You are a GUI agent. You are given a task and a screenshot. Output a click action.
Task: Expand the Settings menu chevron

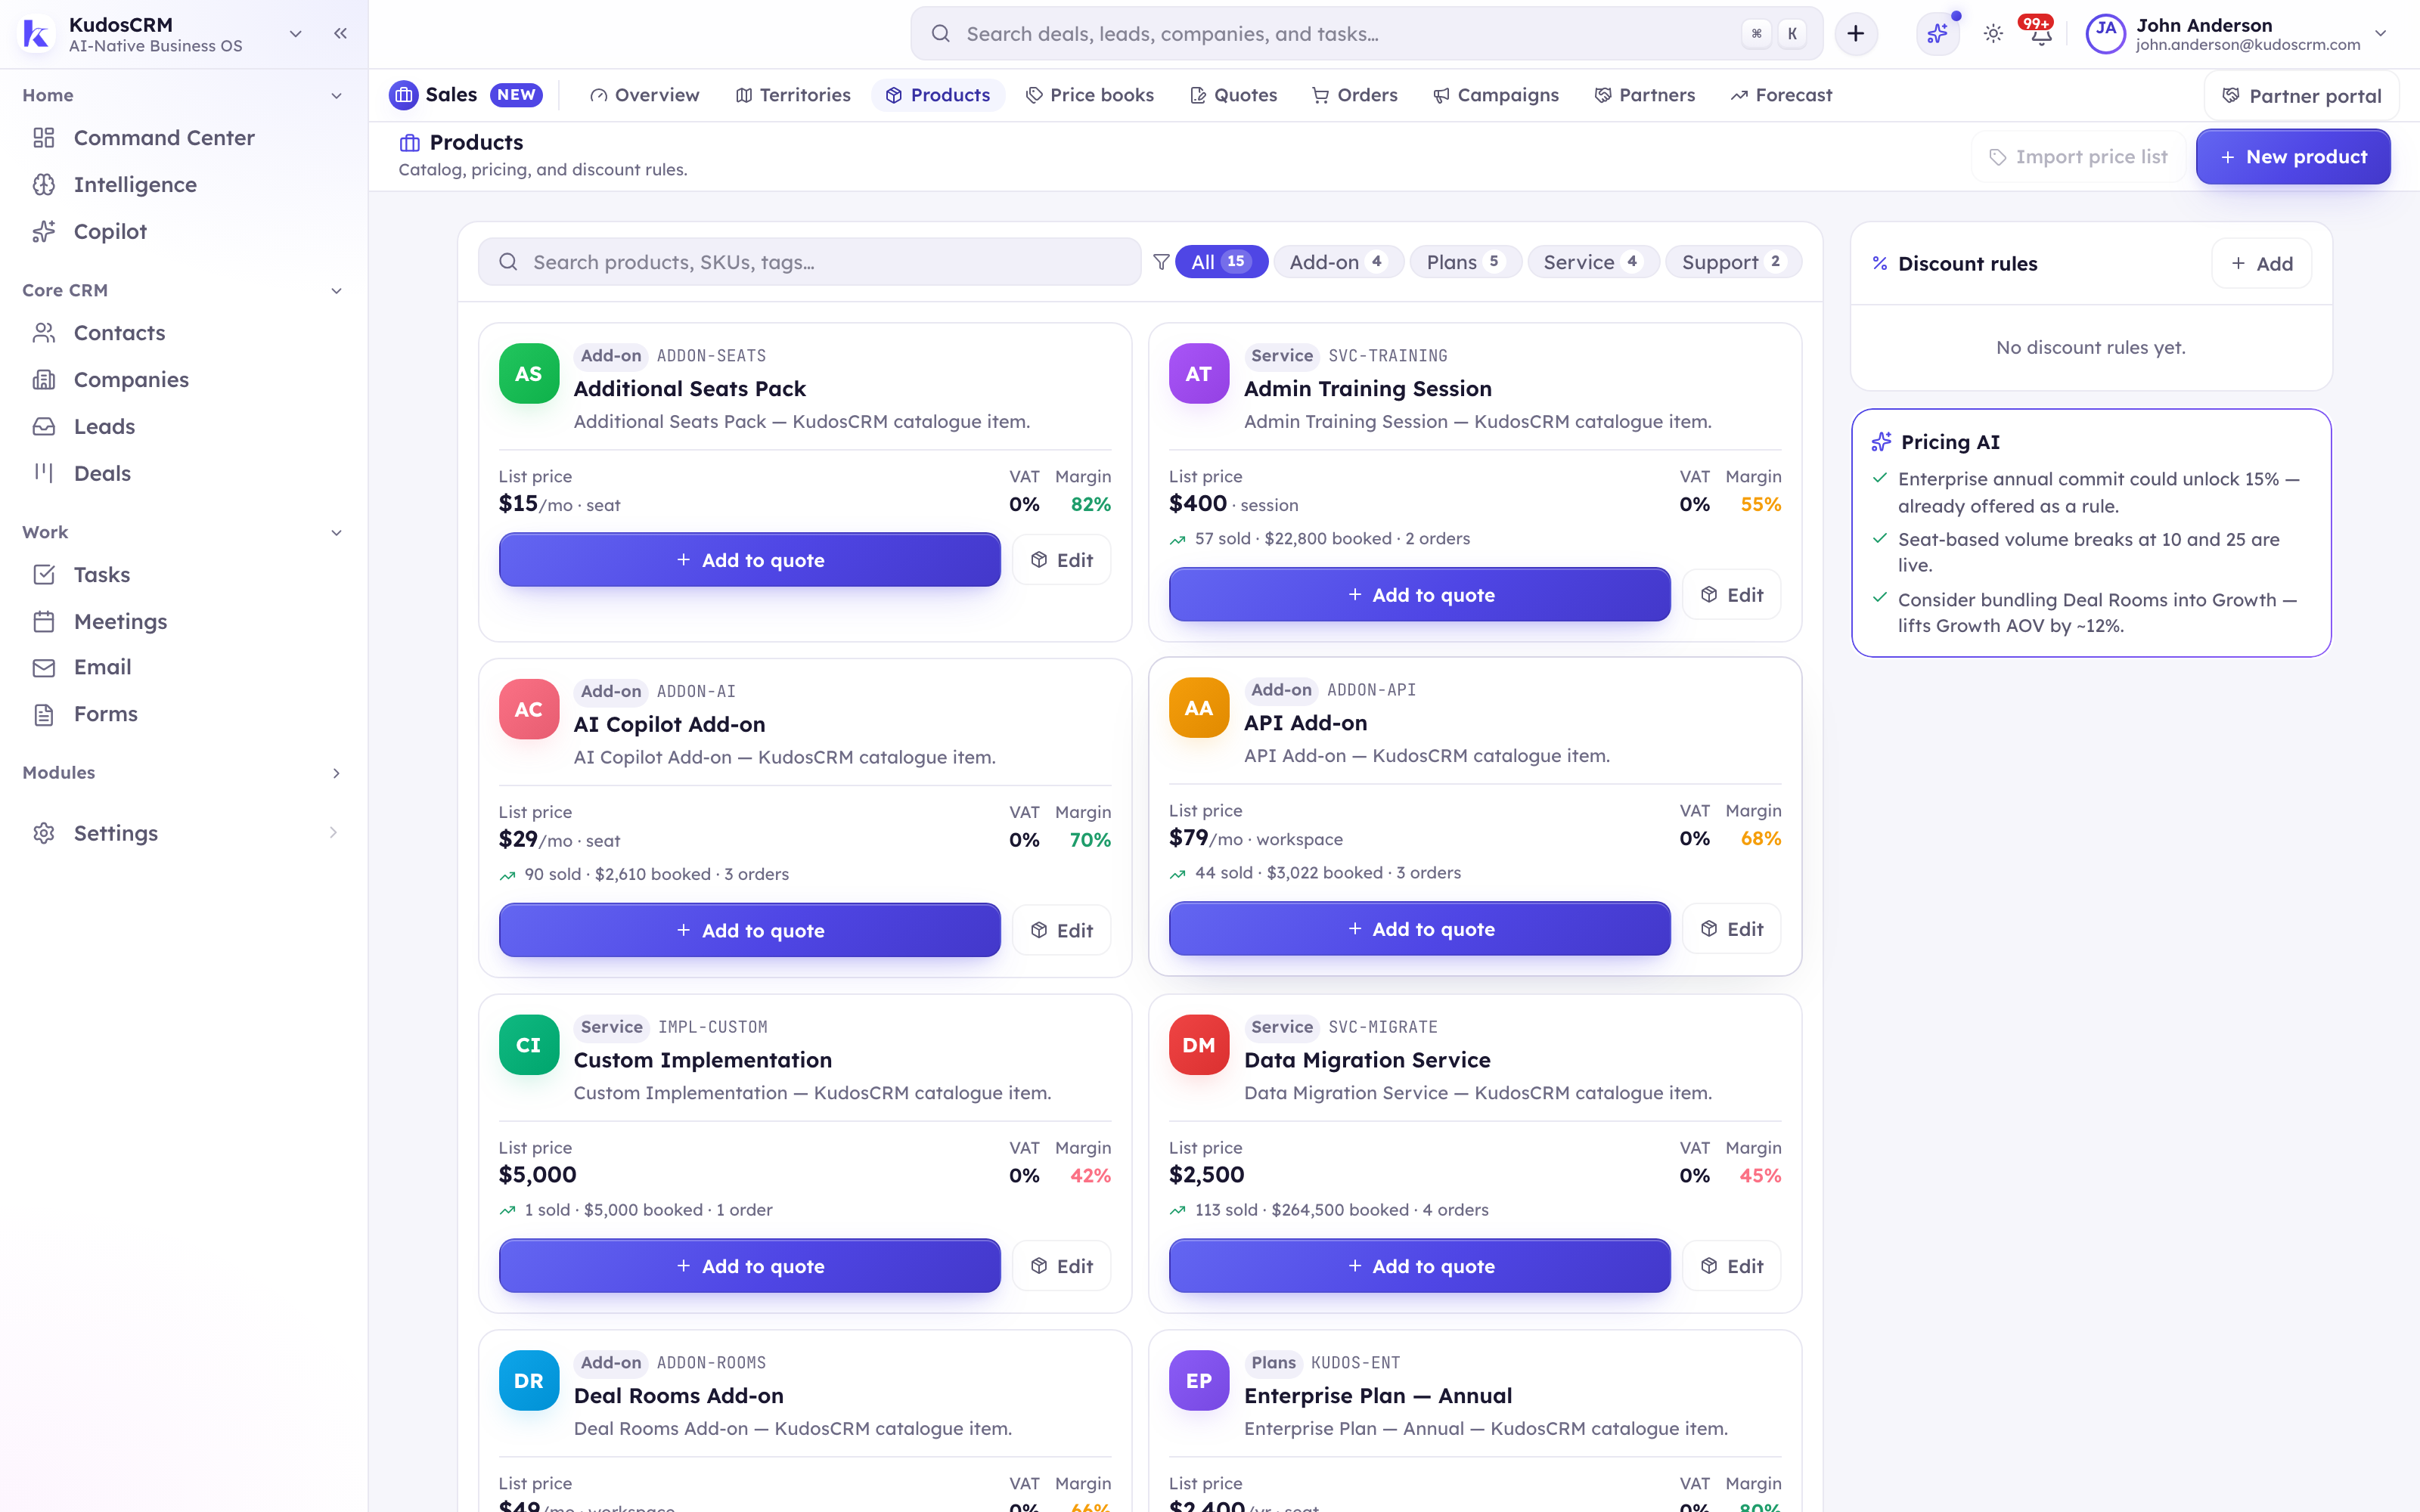coord(333,832)
